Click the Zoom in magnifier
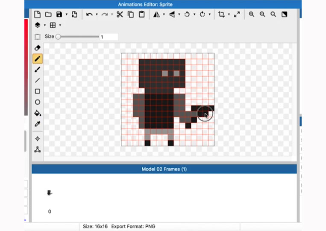 coord(252,15)
